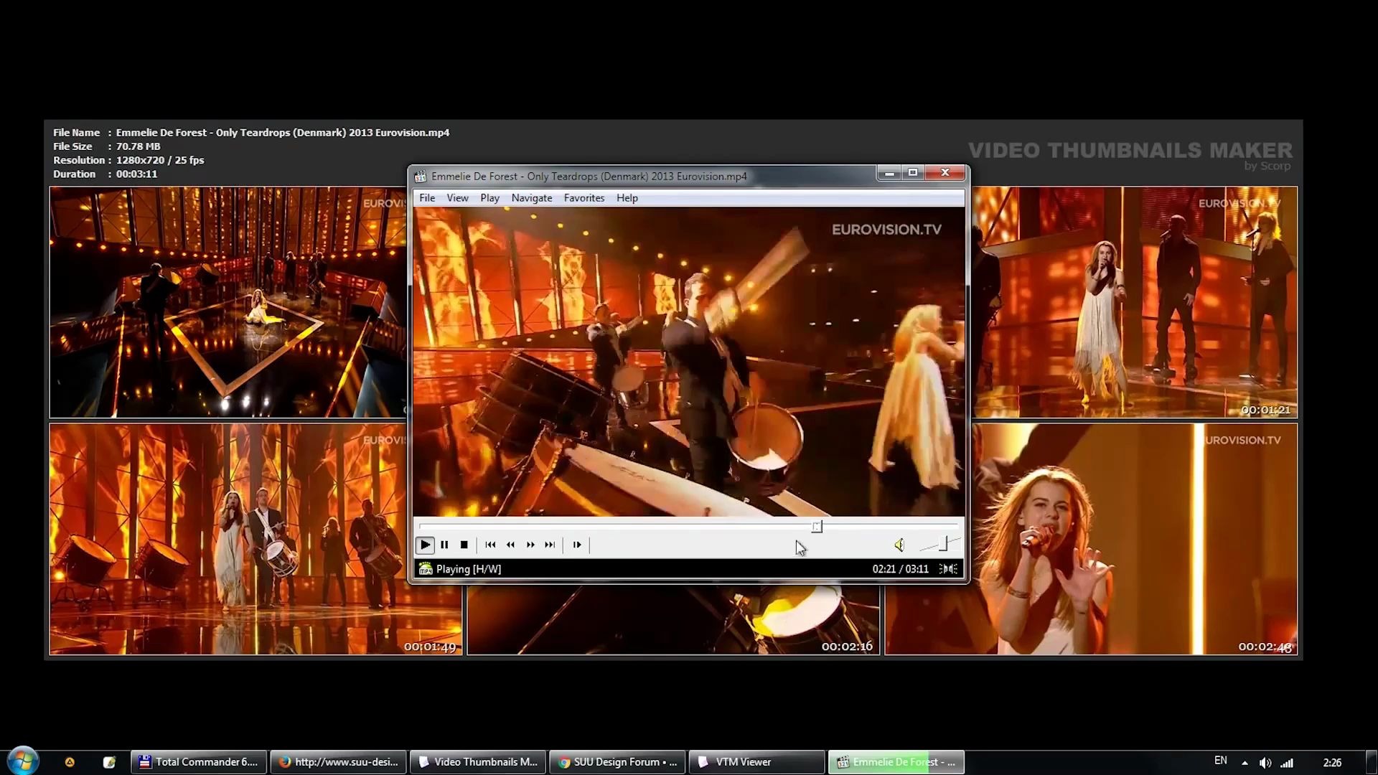
Task: Click the video frame in the player
Action: click(689, 362)
